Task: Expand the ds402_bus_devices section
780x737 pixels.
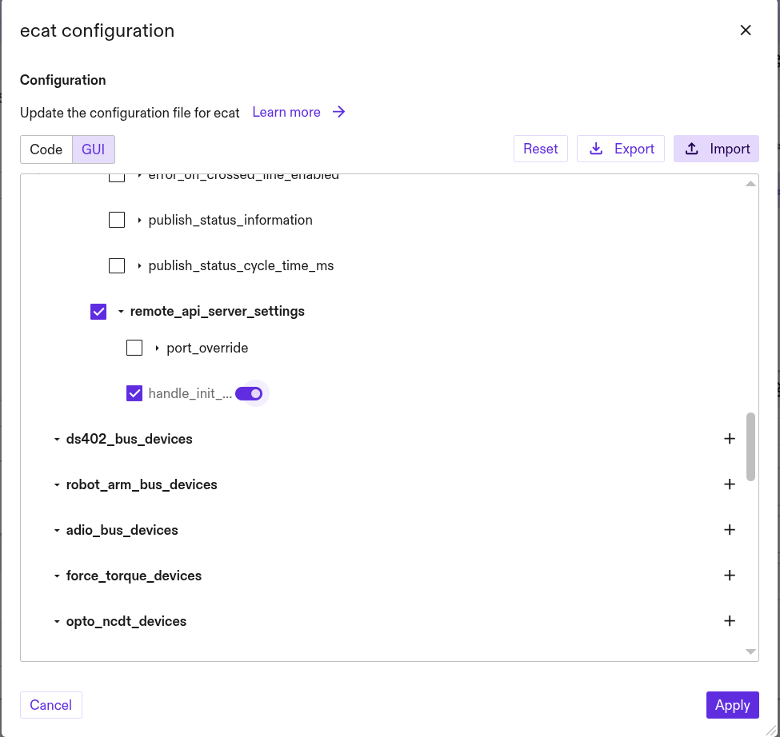Action: 56,438
